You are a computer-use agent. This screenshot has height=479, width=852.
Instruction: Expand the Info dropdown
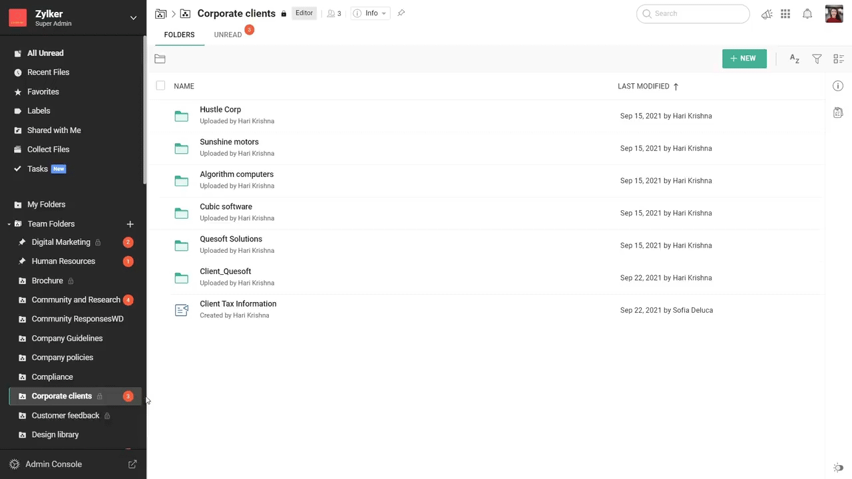[x=370, y=13]
